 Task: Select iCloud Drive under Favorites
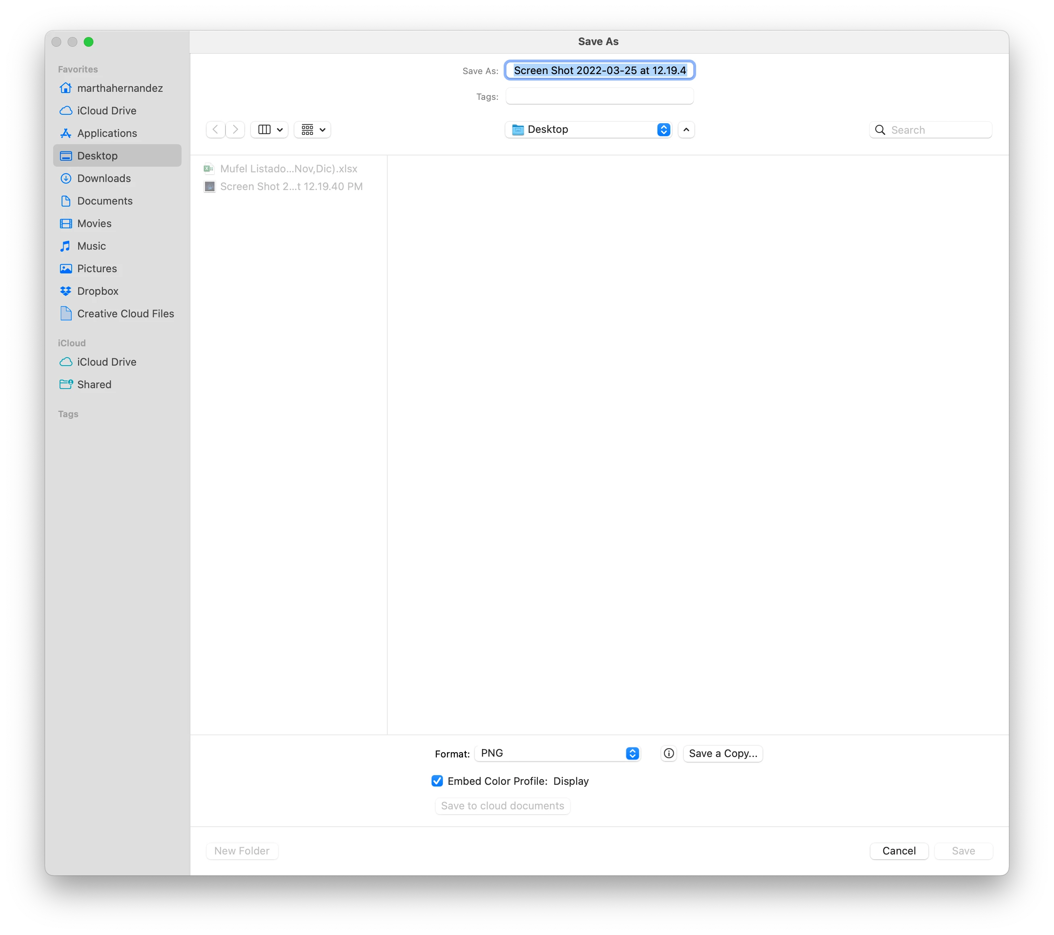[x=106, y=111]
